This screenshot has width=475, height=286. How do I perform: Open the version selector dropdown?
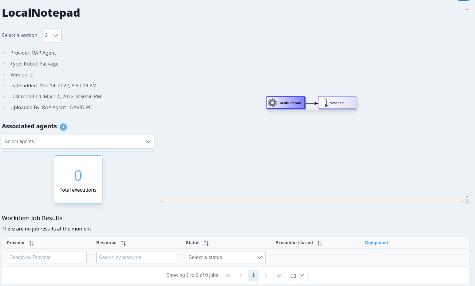(x=52, y=35)
